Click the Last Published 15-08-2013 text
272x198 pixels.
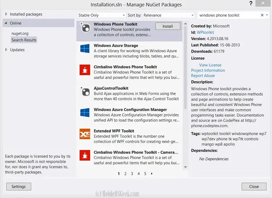coord(215,45)
